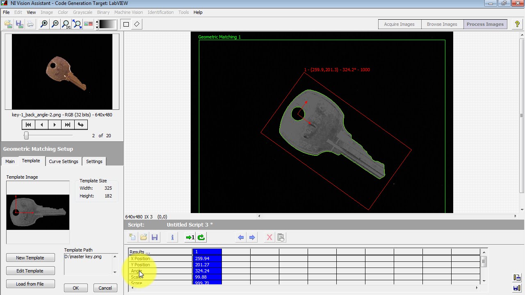
Task: Click the Zoom to Fit icon
Action: tap(77, 24)
